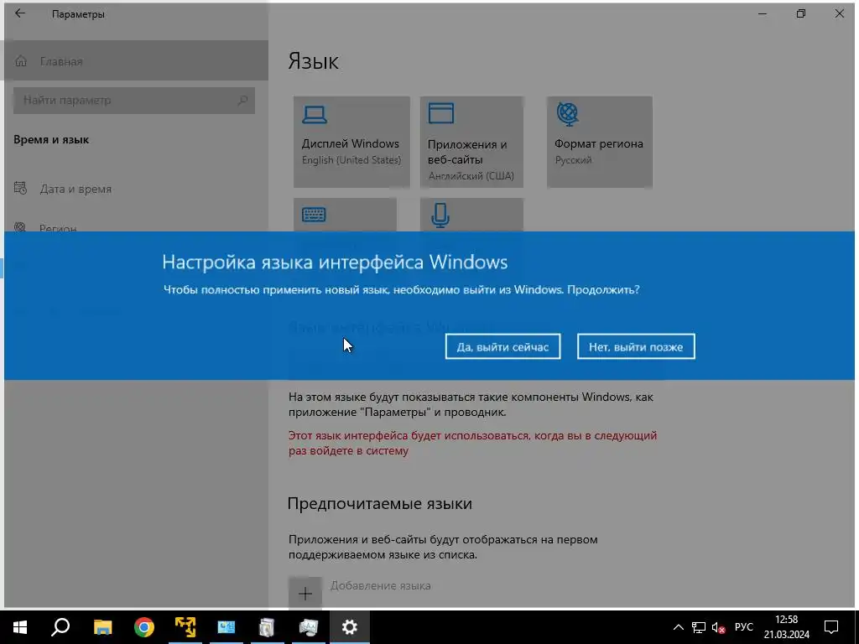Open the 'Формат региона' tile
The width and height of the screenshot is (859, 644).
click(599, 142)
